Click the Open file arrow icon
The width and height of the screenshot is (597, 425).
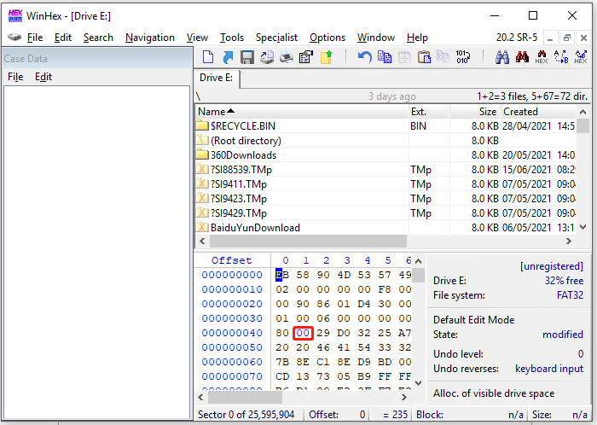coord(228,58)
